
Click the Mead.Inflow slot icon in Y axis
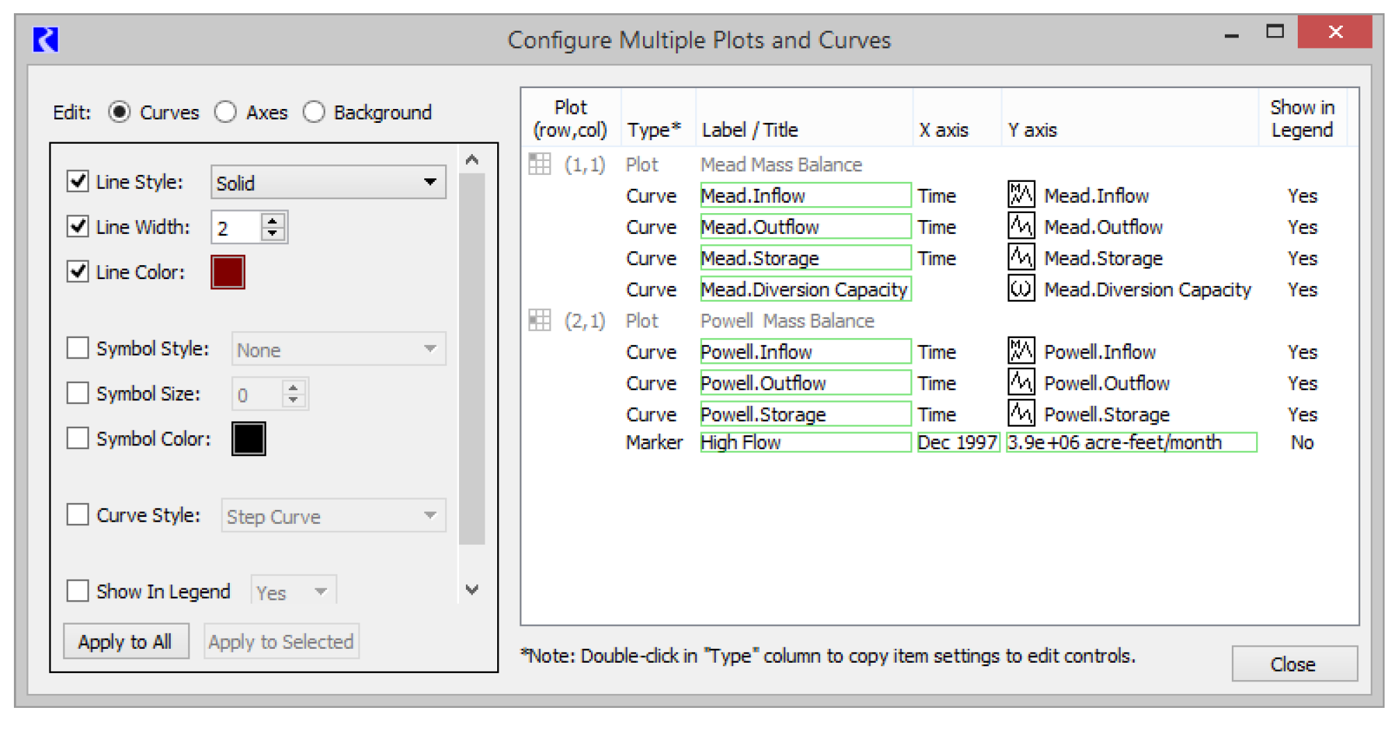coord(1021,195)
